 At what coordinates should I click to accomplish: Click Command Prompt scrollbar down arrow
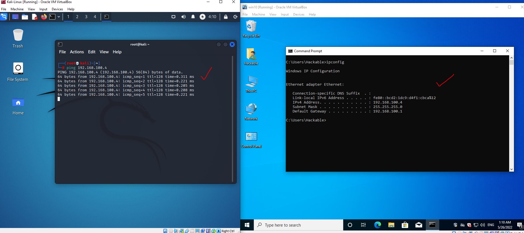pos(511,169)
